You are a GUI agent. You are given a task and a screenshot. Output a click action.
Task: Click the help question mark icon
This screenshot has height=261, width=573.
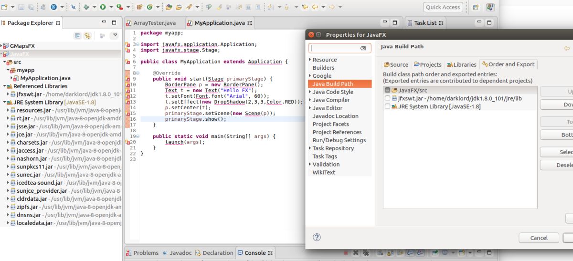coord(317,237)
